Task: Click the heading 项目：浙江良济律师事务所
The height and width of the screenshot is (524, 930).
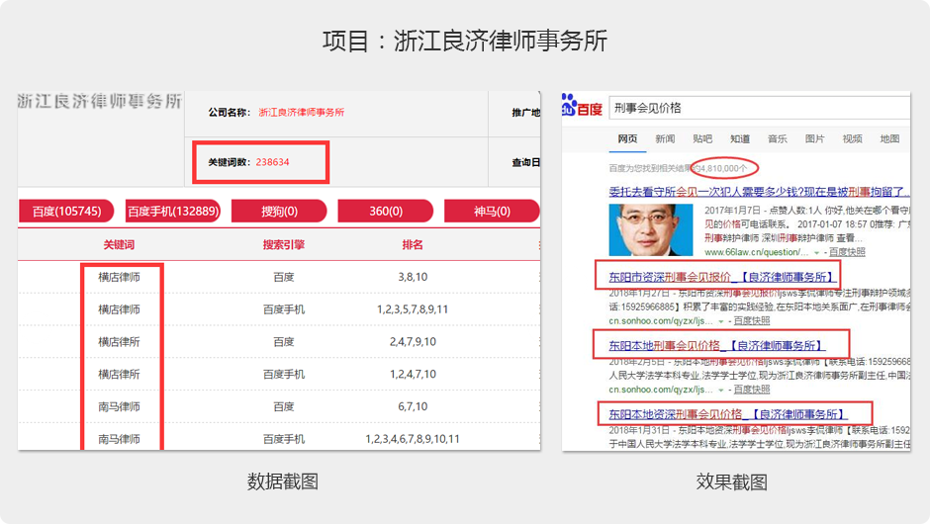Action: [x=465, y=41]
